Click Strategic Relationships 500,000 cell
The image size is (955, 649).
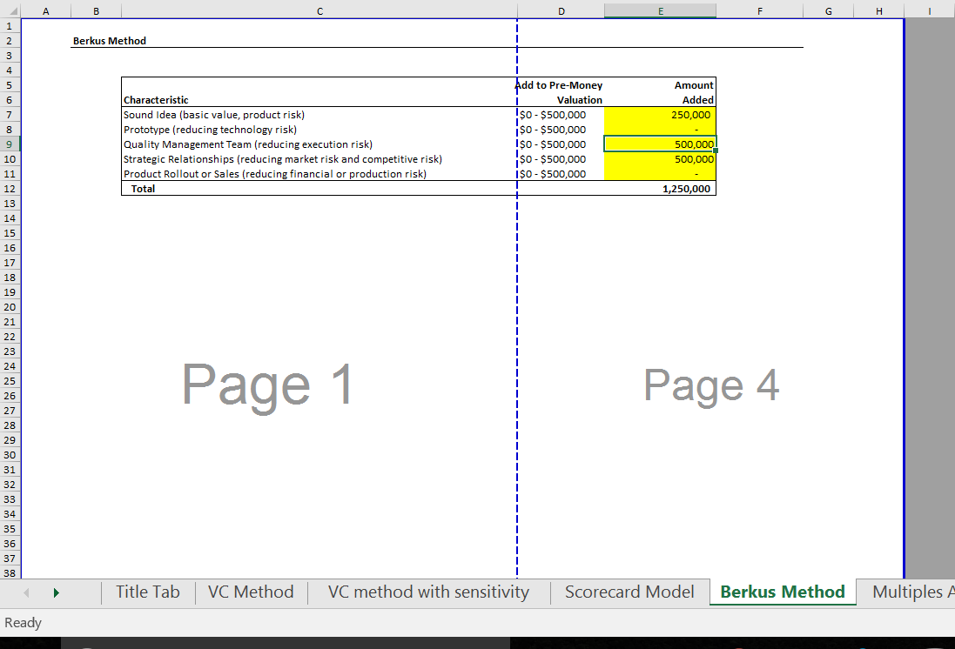tap(660, 159)
